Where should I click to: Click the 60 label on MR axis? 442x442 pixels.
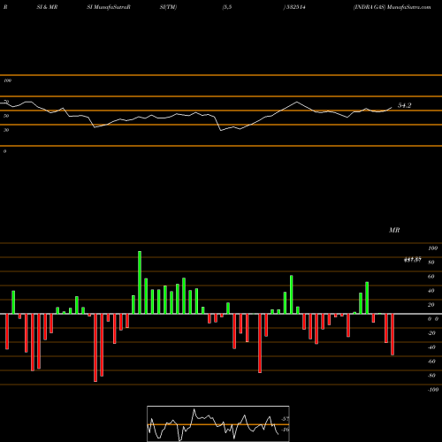click(x=431, y=277)
